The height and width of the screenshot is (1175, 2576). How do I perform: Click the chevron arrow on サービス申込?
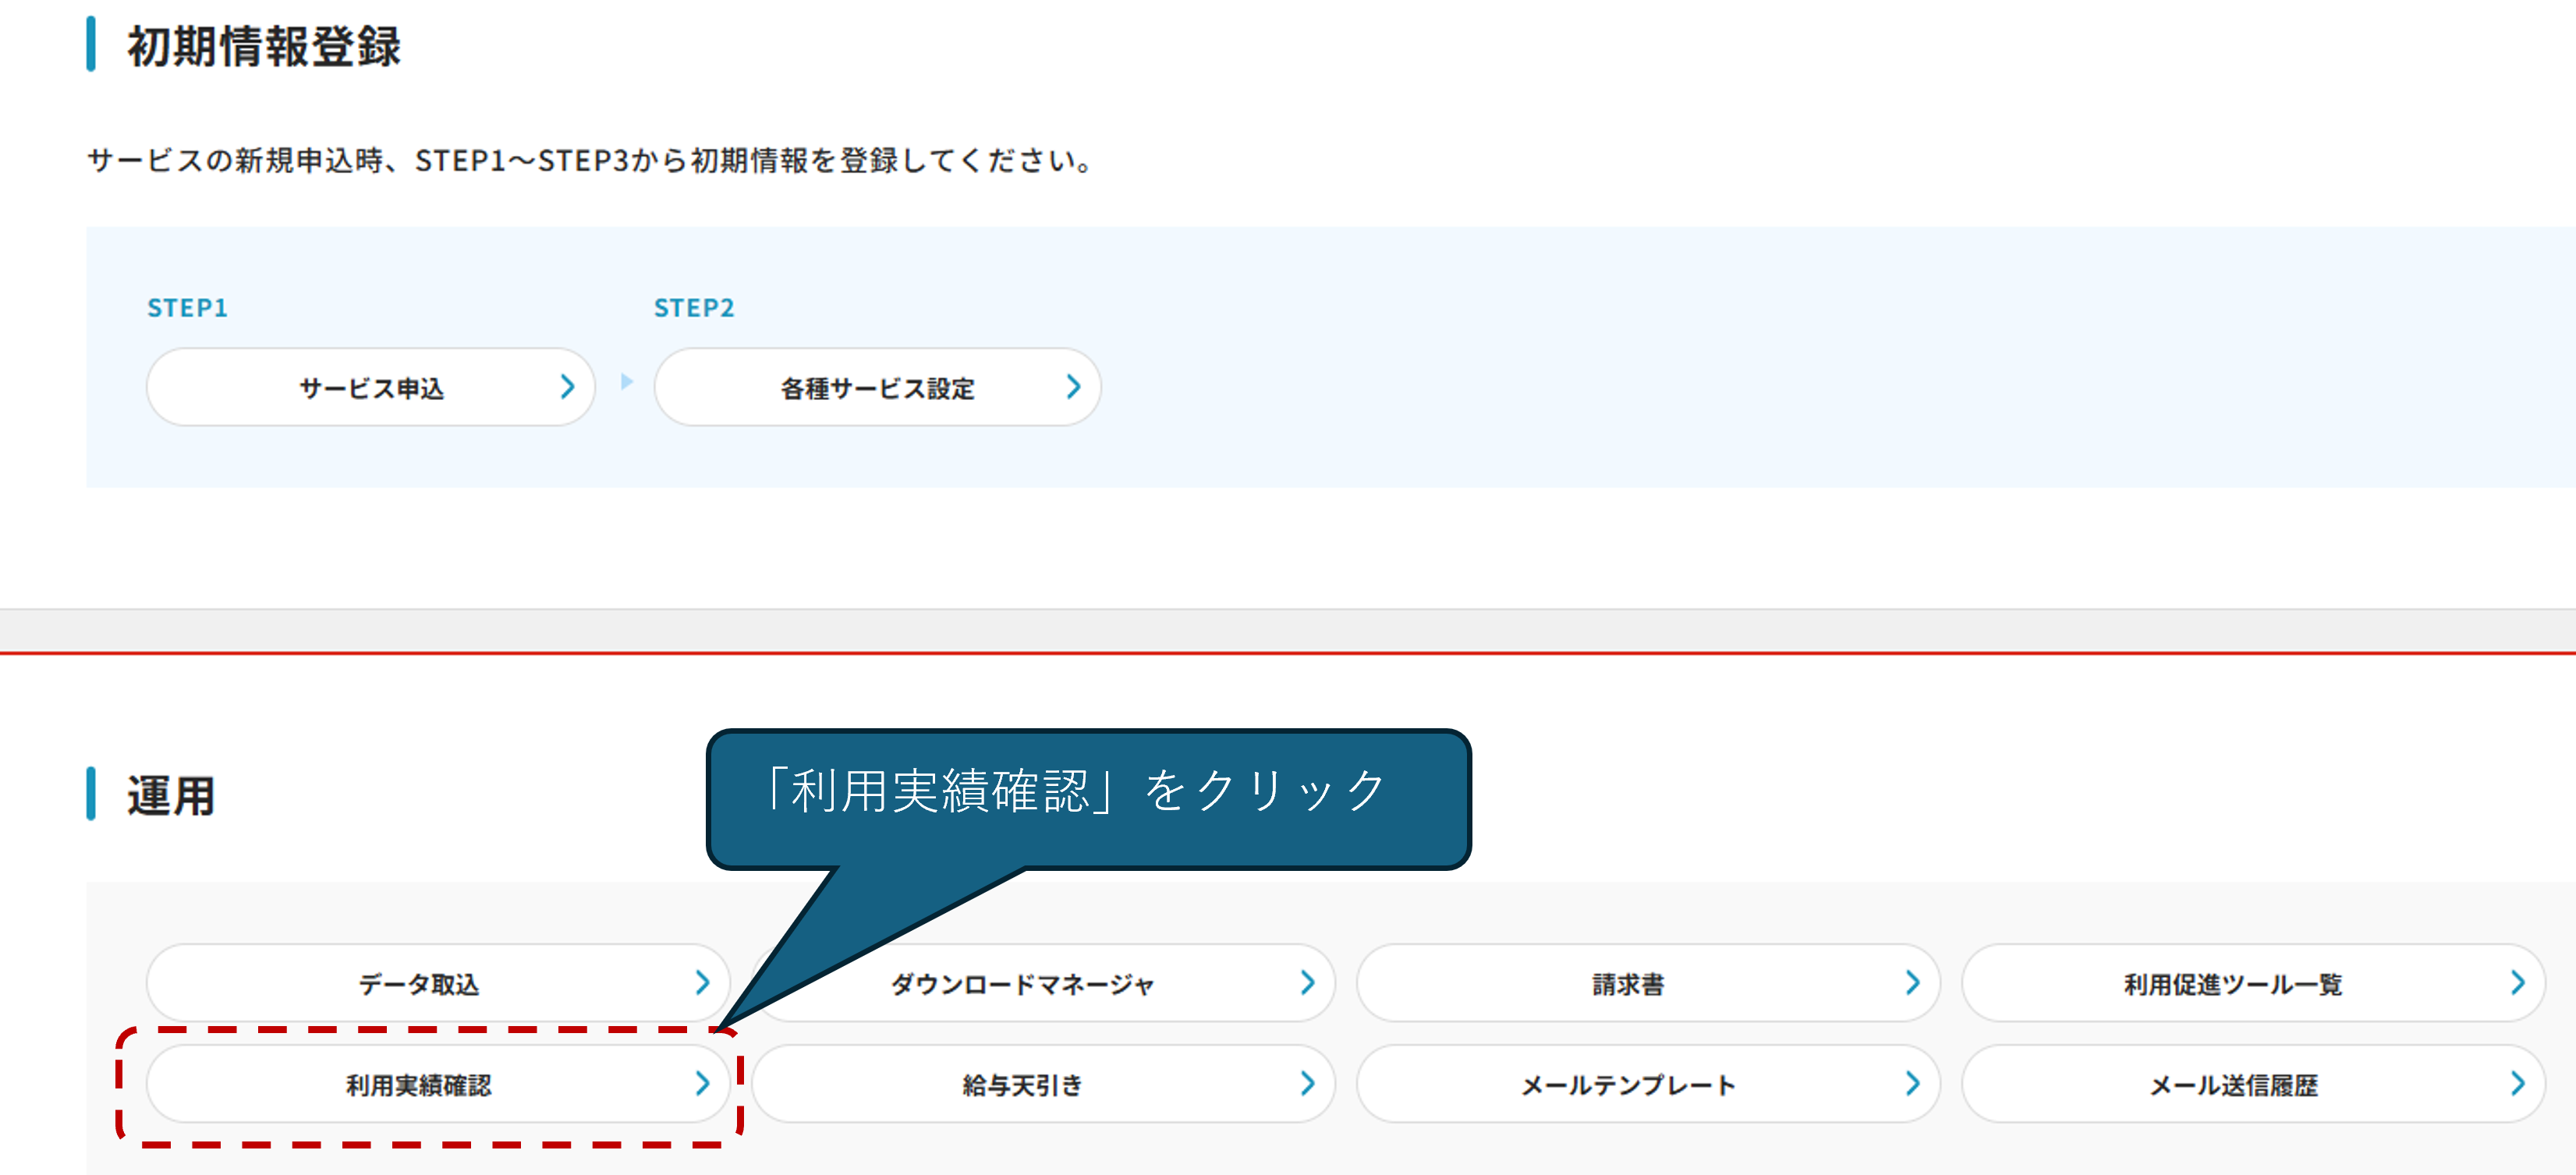567,387
